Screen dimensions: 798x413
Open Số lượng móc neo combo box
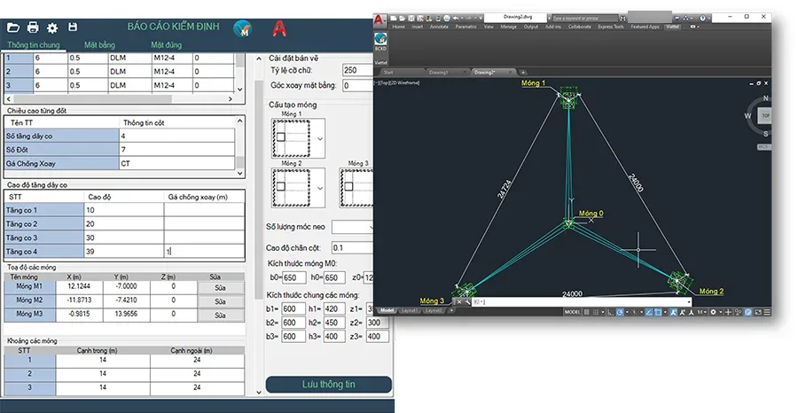[x=352, y=226]
